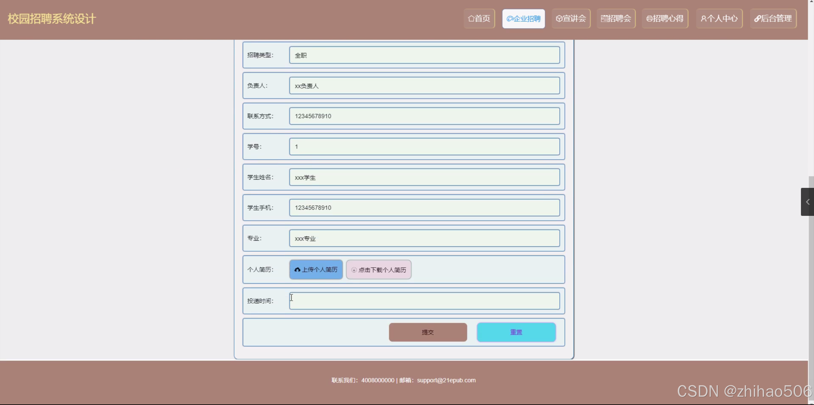The image size is (814, 405).
Task: Click the calendar icon beside 招聘会
Action: click(604, 19)
